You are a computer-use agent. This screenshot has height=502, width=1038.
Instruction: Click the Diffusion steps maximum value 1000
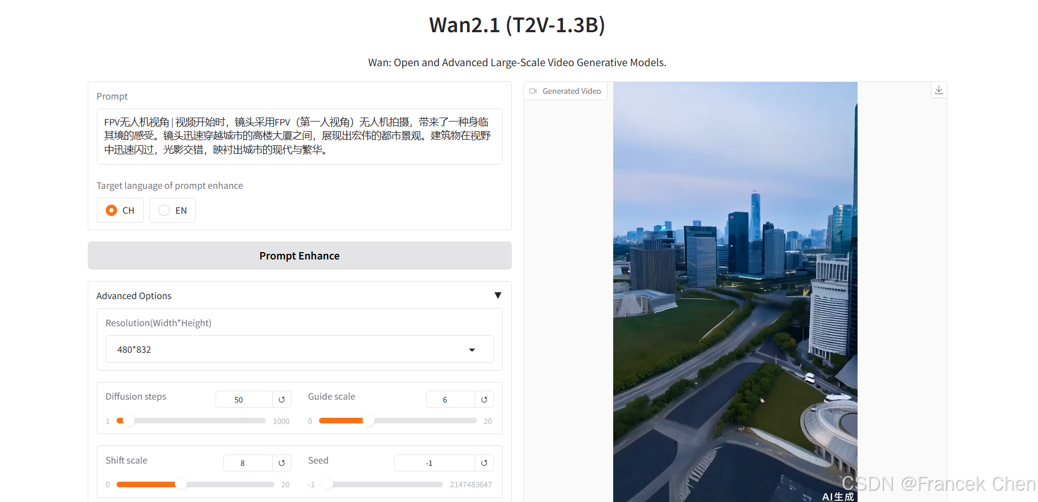[281, 421]
